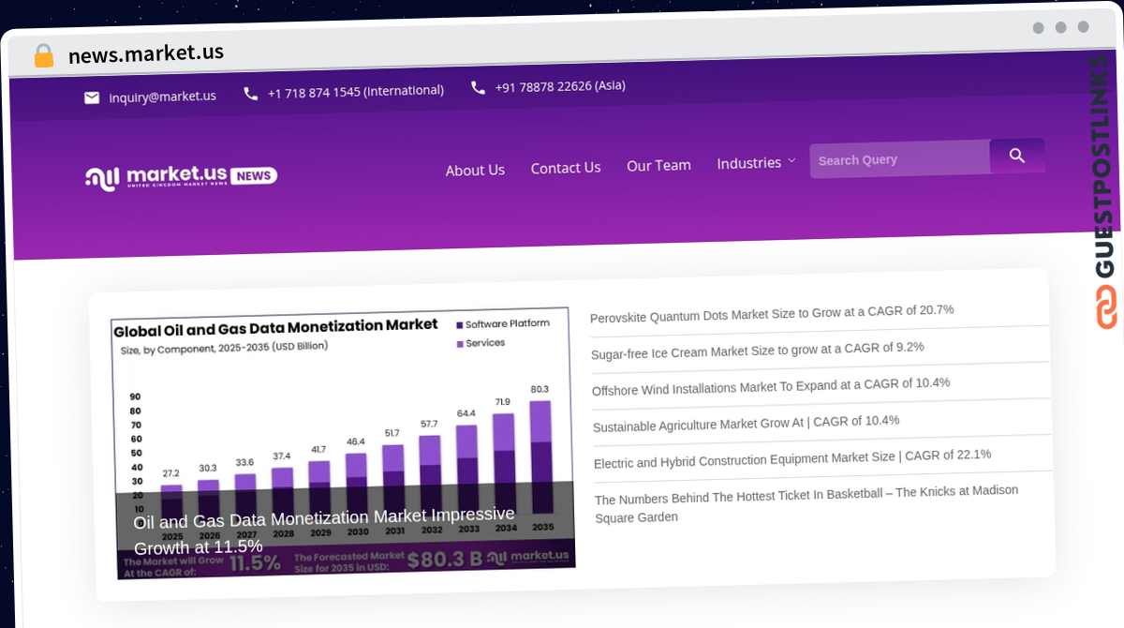Open headline Oil and Gas Data Monetization Market Impressive Growth
The width and height of the screenshot is (1124, 628).
coord(324,531)
